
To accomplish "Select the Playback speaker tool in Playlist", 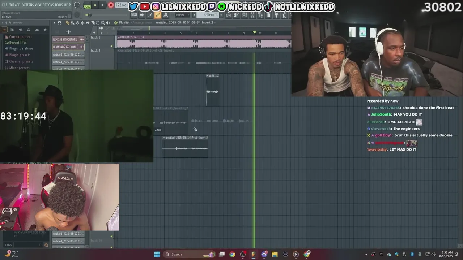I will pos(108,23).
